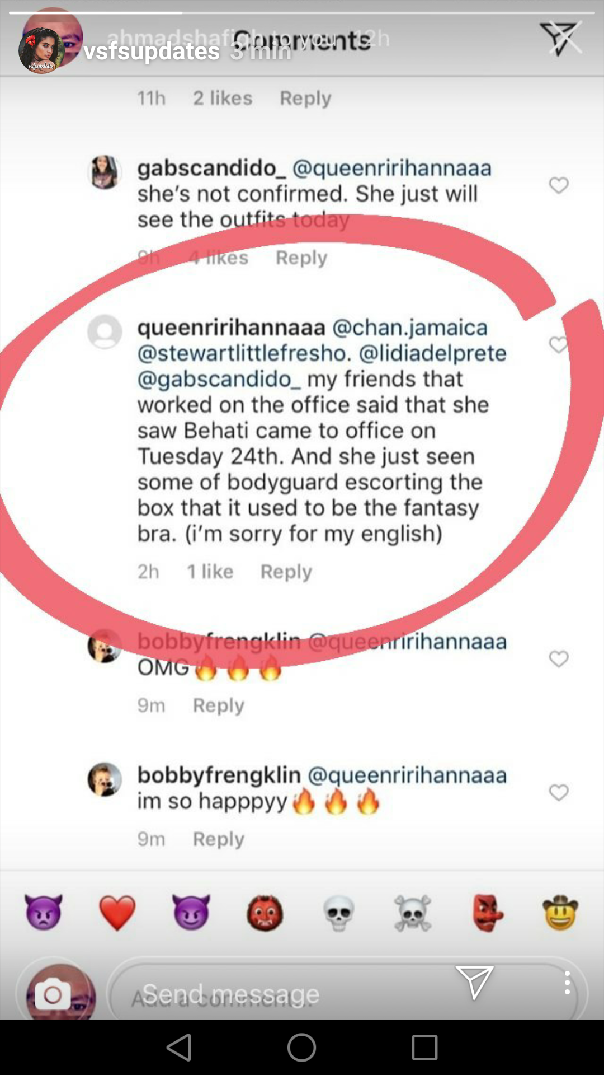
Task: Tap the vsfsupdates profile picture
Action: tap(42, 50)
